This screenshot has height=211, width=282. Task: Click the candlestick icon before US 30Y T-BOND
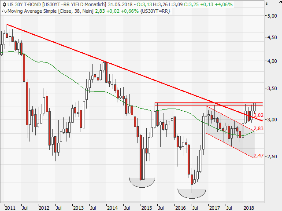click(4, 4)
